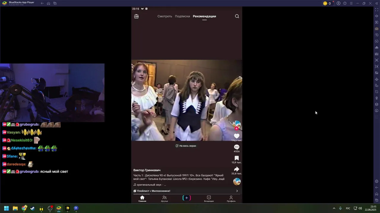Open Windows Start menu
The width and height of the screenshot is (380, 213).
pyautogui.click(x=6, y=208)
